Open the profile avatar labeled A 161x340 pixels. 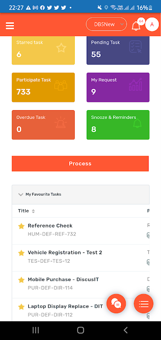click(152, 25)
